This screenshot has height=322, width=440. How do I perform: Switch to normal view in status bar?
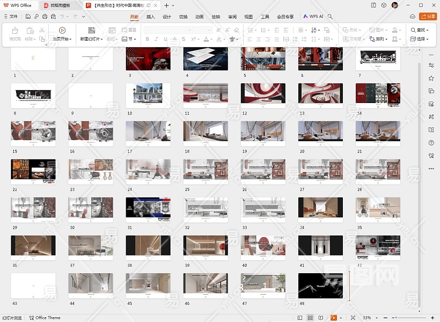point(301,318)
